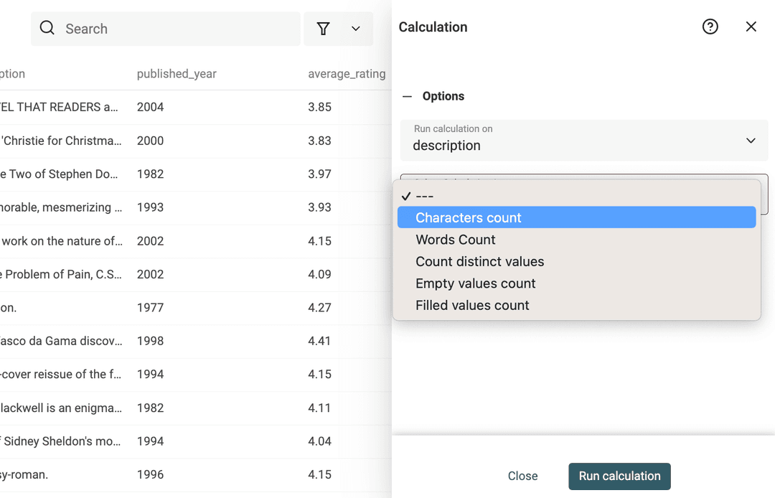The height and width of the screenshot is (498, 775).
Task: Select 'Characters count' from the list
Action: click(x=469, y=217)
